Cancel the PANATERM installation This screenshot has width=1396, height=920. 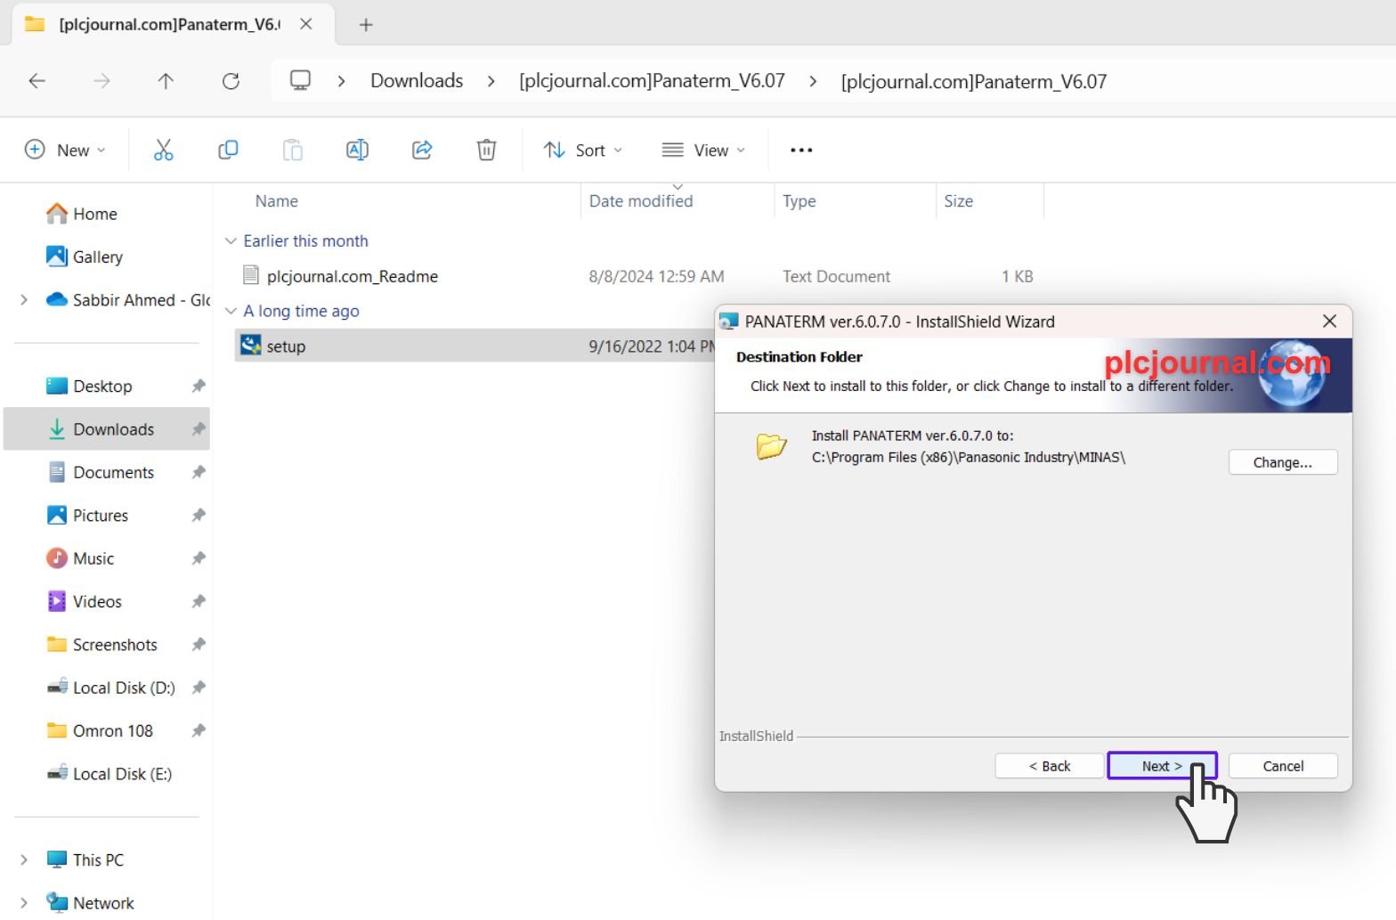pyautogui.click(x=1283, y=766)
